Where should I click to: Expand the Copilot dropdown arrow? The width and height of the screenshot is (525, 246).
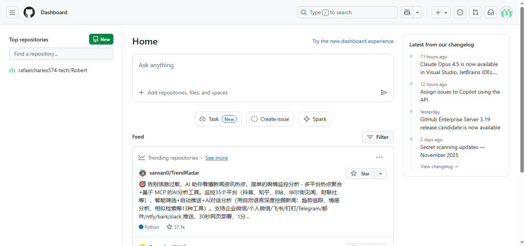pyautogui.click(x=418, y=12)
